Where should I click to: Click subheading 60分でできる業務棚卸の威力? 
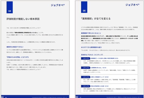[x=91, y=47]
